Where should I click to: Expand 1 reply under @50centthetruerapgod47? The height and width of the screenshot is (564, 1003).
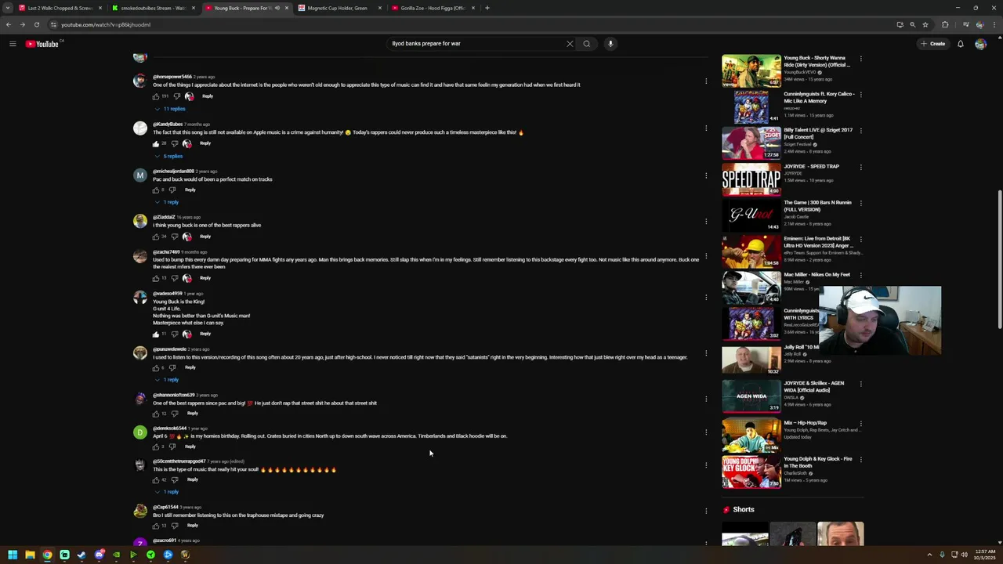click(x=168, y=492)
